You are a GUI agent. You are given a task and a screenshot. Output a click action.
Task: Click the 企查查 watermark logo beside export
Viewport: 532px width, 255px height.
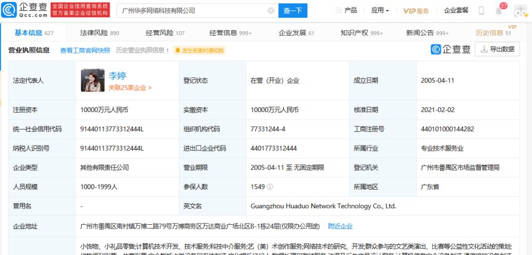(x=451, y=49)
